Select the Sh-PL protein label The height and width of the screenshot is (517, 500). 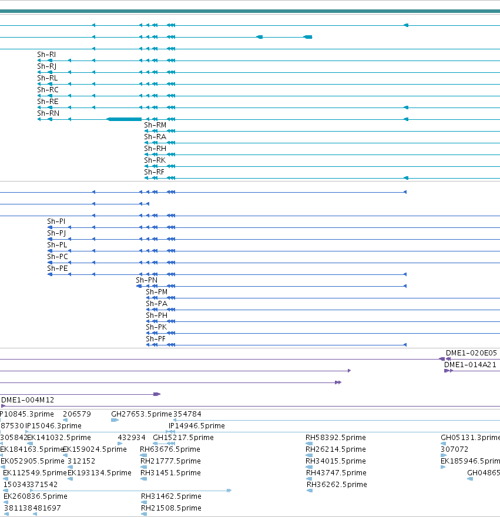coord(57,245)
